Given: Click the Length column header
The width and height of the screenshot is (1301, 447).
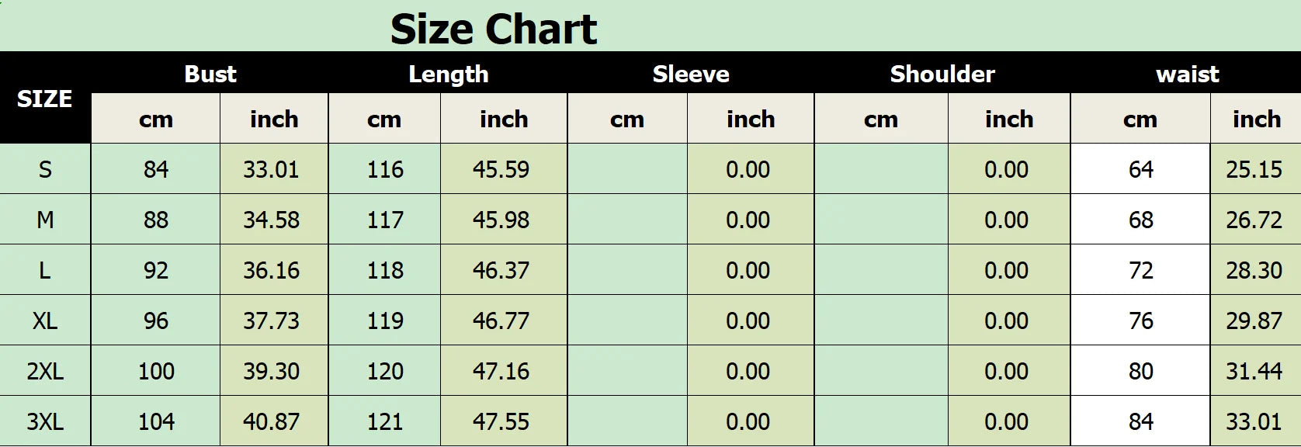Looking at the screenshot, I should 449,74.
